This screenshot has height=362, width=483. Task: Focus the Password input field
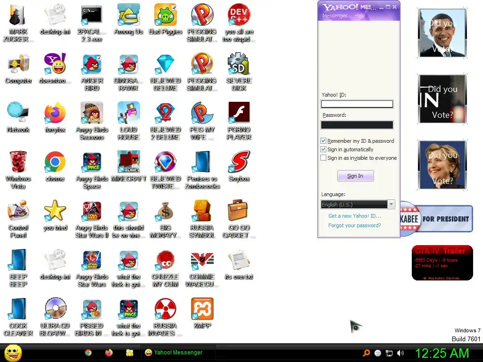point(357,124)
